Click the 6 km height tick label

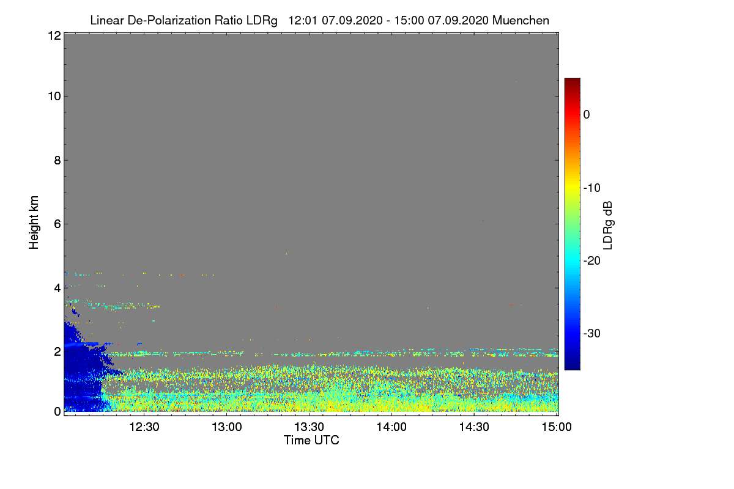pyautogui.click(x=56, y=224)
